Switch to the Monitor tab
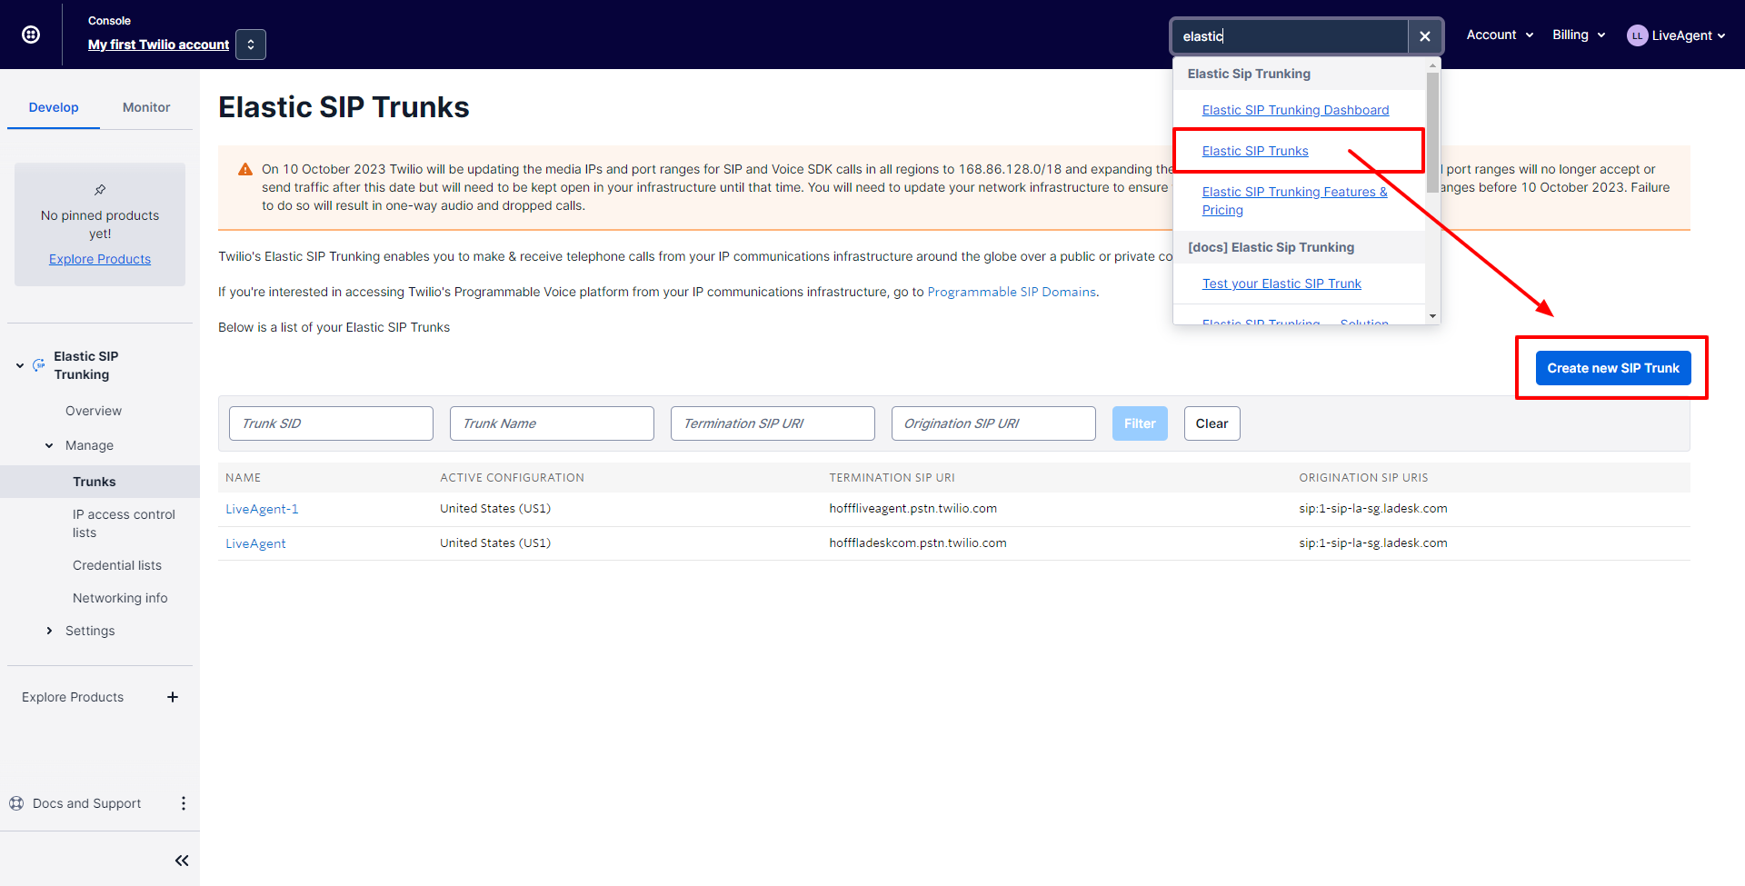Image resolution: width=1745 pixels, height=886 pixels. click(146, 107)
